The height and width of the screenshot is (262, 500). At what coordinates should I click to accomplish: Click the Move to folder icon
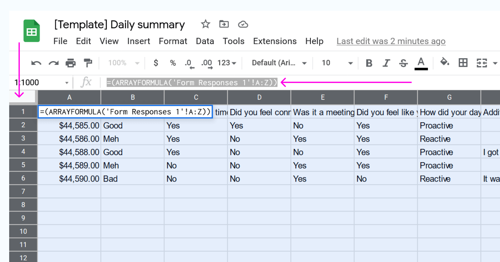224,24
